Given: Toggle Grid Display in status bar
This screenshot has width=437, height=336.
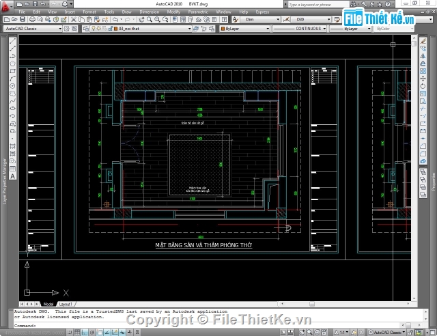Looking at the screenshot, I should [77, 333].
